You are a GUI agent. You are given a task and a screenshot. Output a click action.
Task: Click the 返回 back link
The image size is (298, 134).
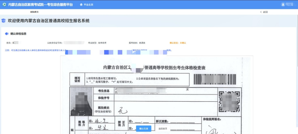(x=265, y=12)
